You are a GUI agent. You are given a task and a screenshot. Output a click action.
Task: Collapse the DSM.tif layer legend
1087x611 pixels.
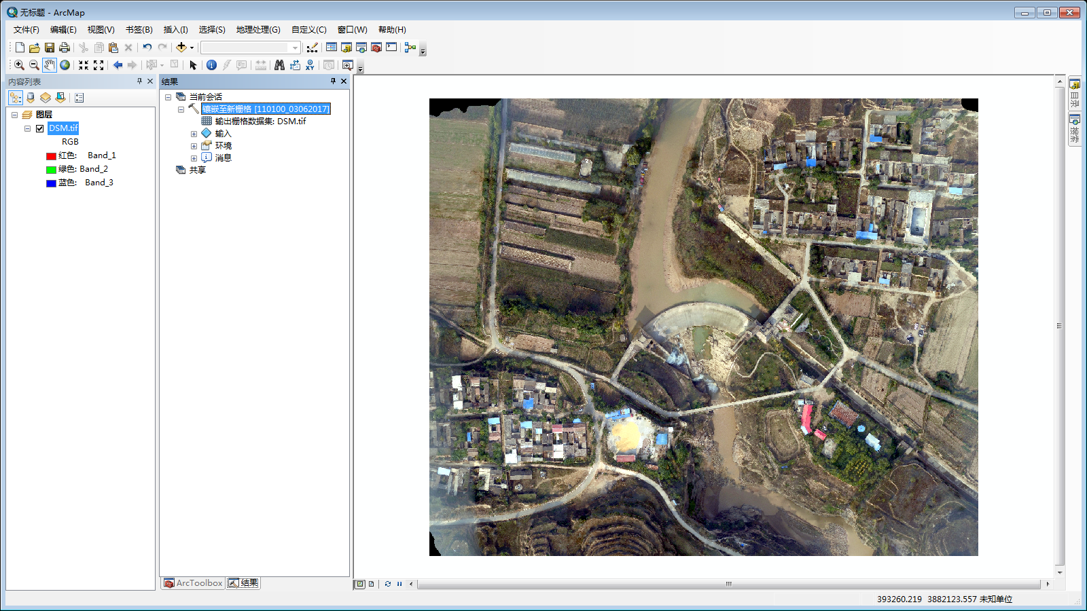pyautogui.click(x=27, y=128)
